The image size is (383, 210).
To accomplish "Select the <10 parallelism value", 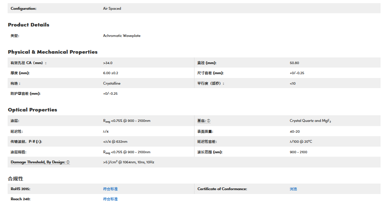I will [x=293, y=83].
